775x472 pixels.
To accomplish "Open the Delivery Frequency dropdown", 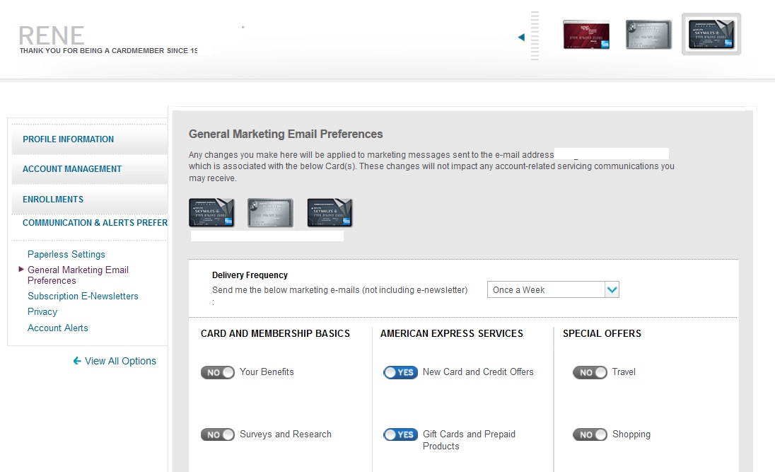I will coord(553,289).
